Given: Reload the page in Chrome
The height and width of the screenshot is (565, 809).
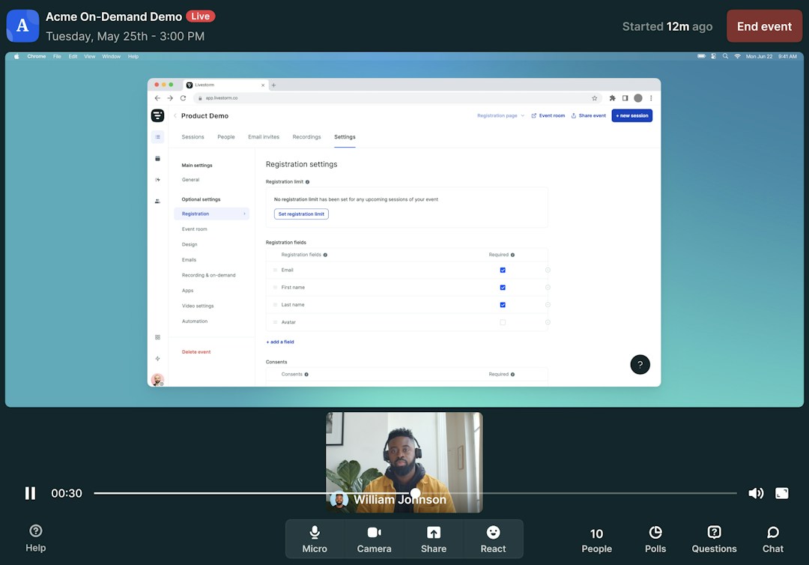Looking at the screenshot, I should tap(184, 98).
